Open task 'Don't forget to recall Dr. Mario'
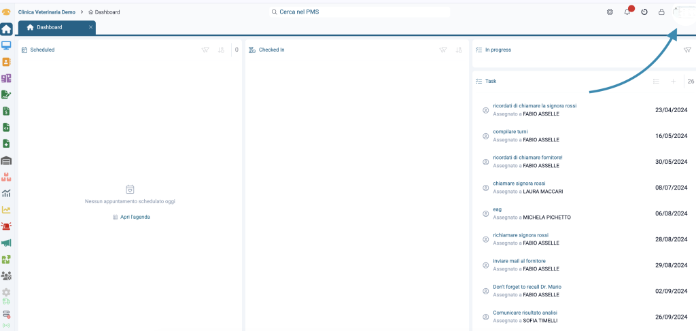 pos(527,287)
